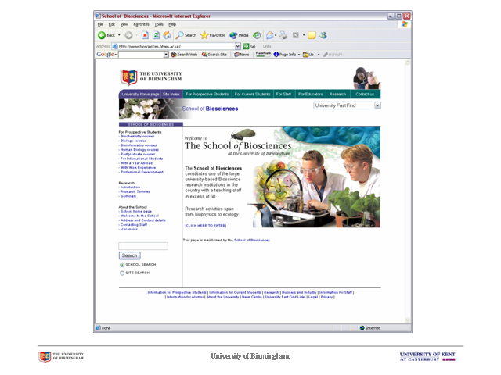This screenshot has width=501, height=375.
Task: Go to the browser Home page icon
Action: coord(167,35)
